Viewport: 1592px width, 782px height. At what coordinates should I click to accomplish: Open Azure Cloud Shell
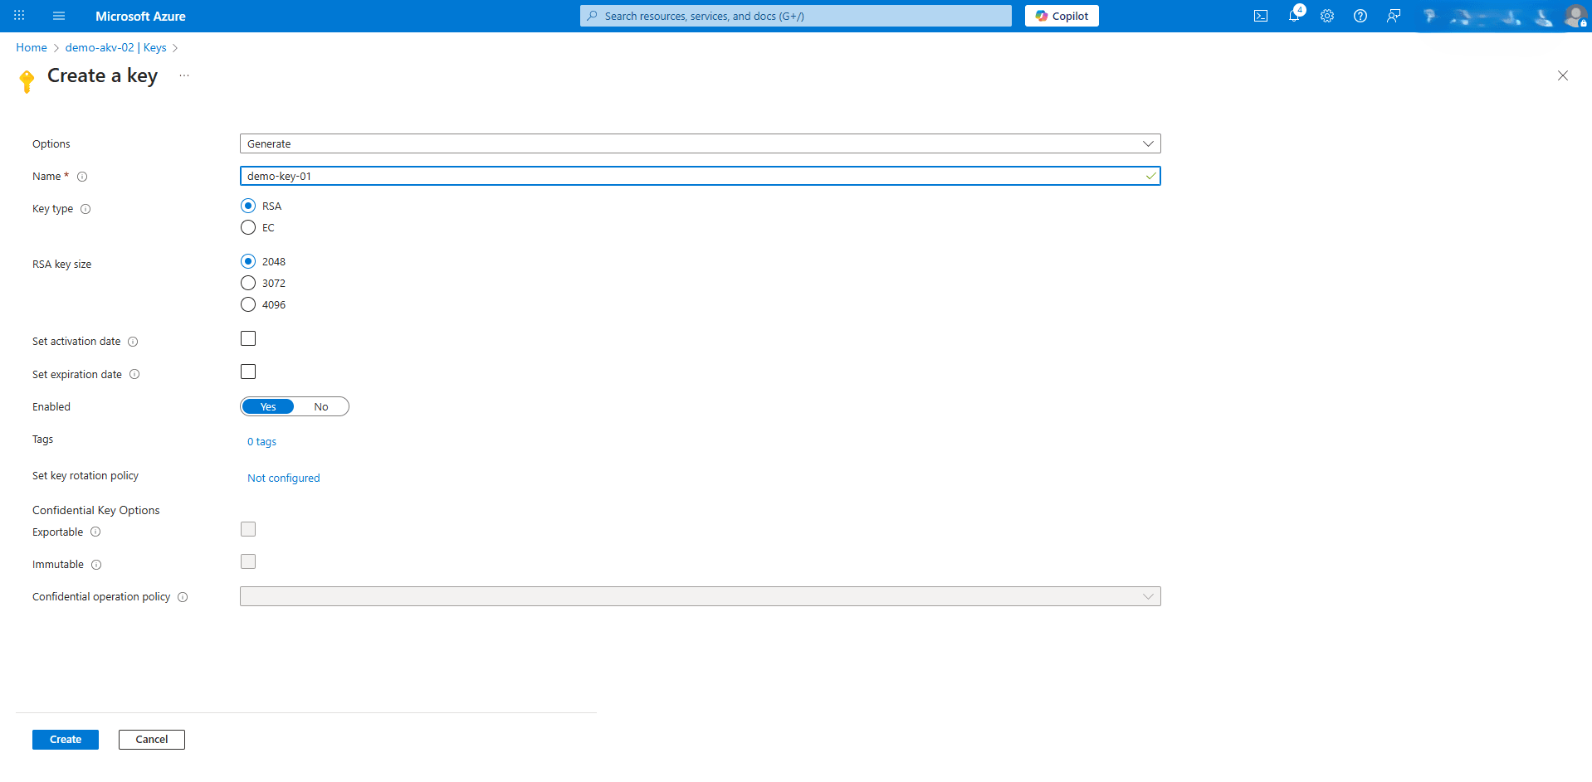pos(1261,16)
